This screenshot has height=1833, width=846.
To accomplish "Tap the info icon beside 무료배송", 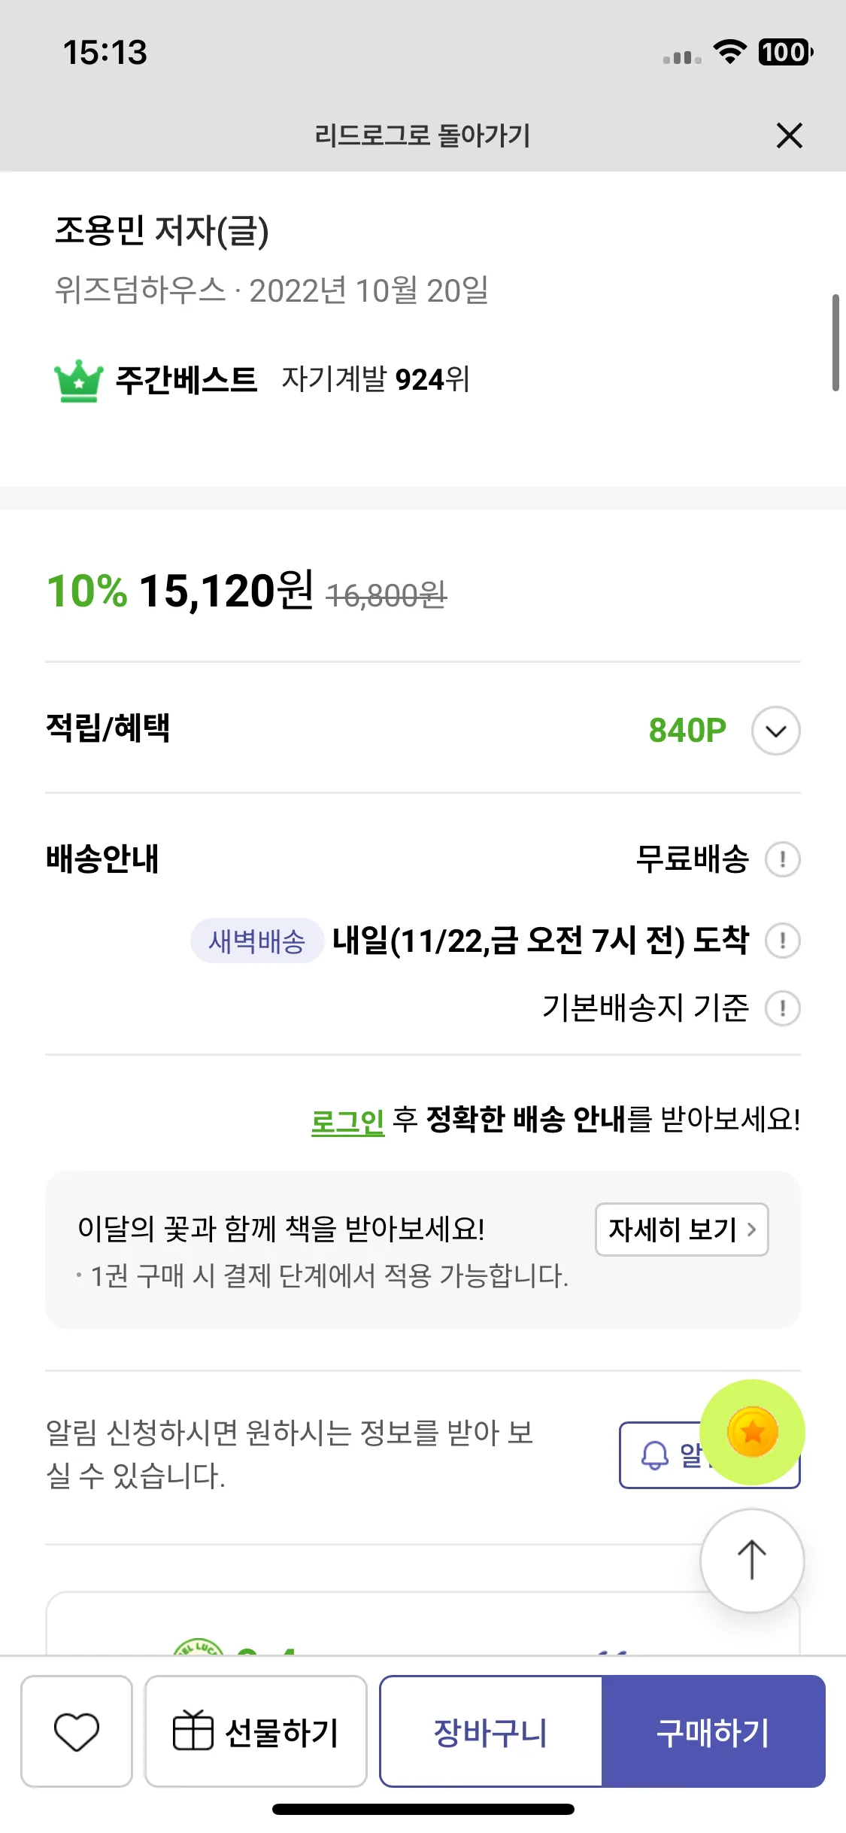I will pos(783,859).
